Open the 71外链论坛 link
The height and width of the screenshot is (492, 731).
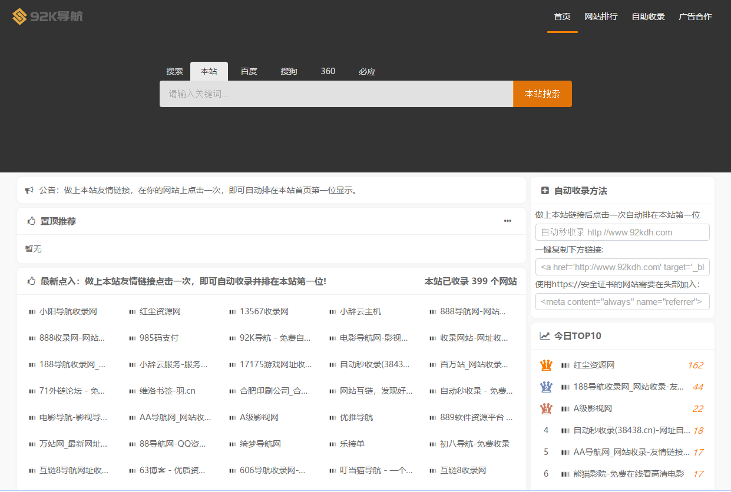72,391
